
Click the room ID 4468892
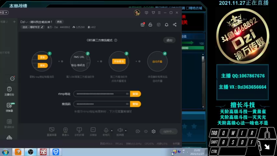[x=65, y=27]
